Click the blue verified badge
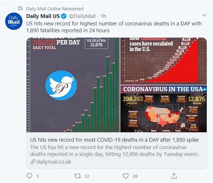The height and width of the screenshot is (183, 213). click(65, 16)
